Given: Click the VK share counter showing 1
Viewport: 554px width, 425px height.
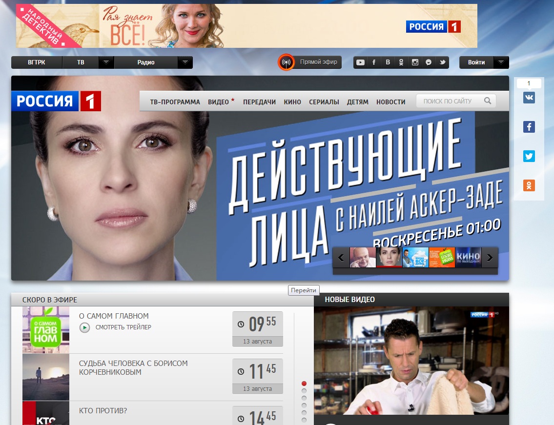Looking at the screenshot, I should click(529, 83).
